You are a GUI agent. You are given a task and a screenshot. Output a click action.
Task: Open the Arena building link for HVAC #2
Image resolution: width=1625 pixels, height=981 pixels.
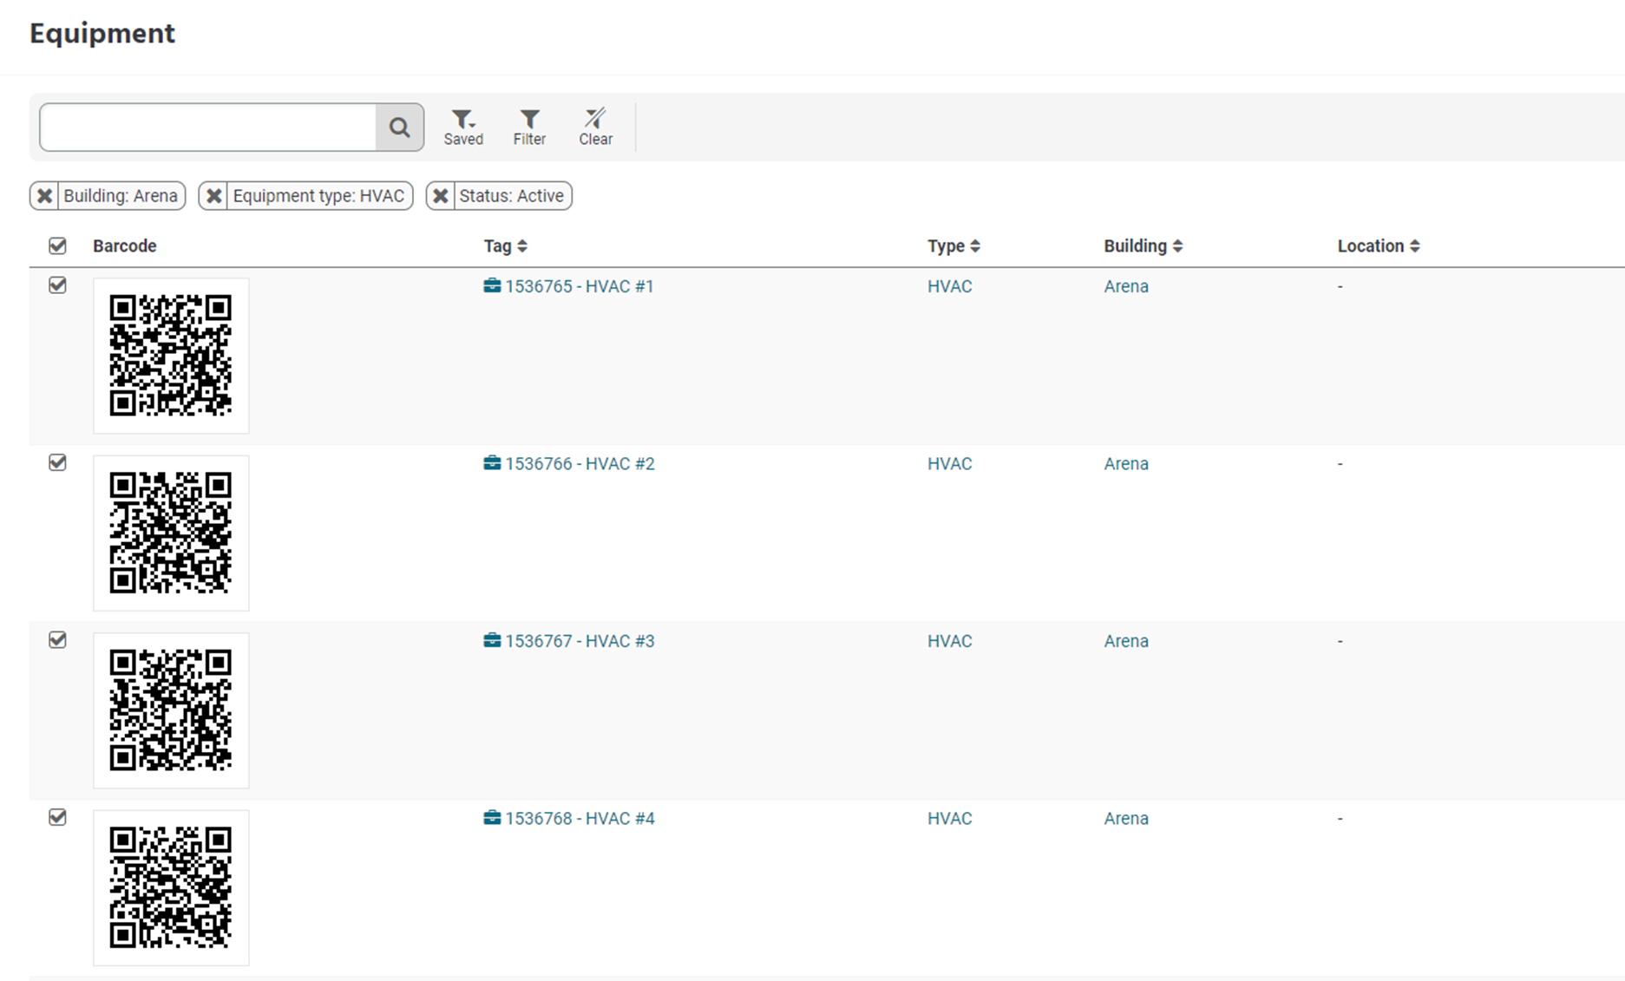tap(1126, 464)
